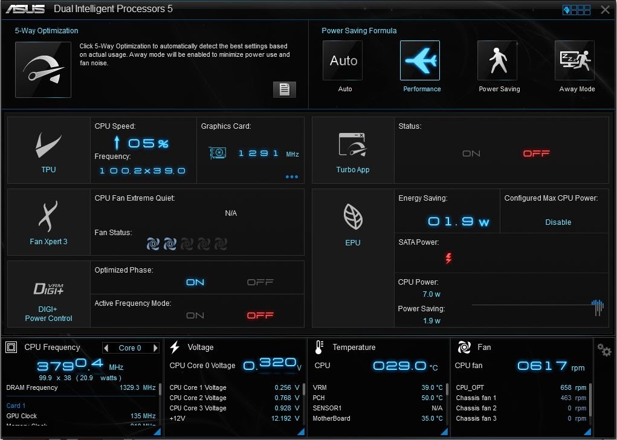Select the Performance airplane profile

click(420, 60)
